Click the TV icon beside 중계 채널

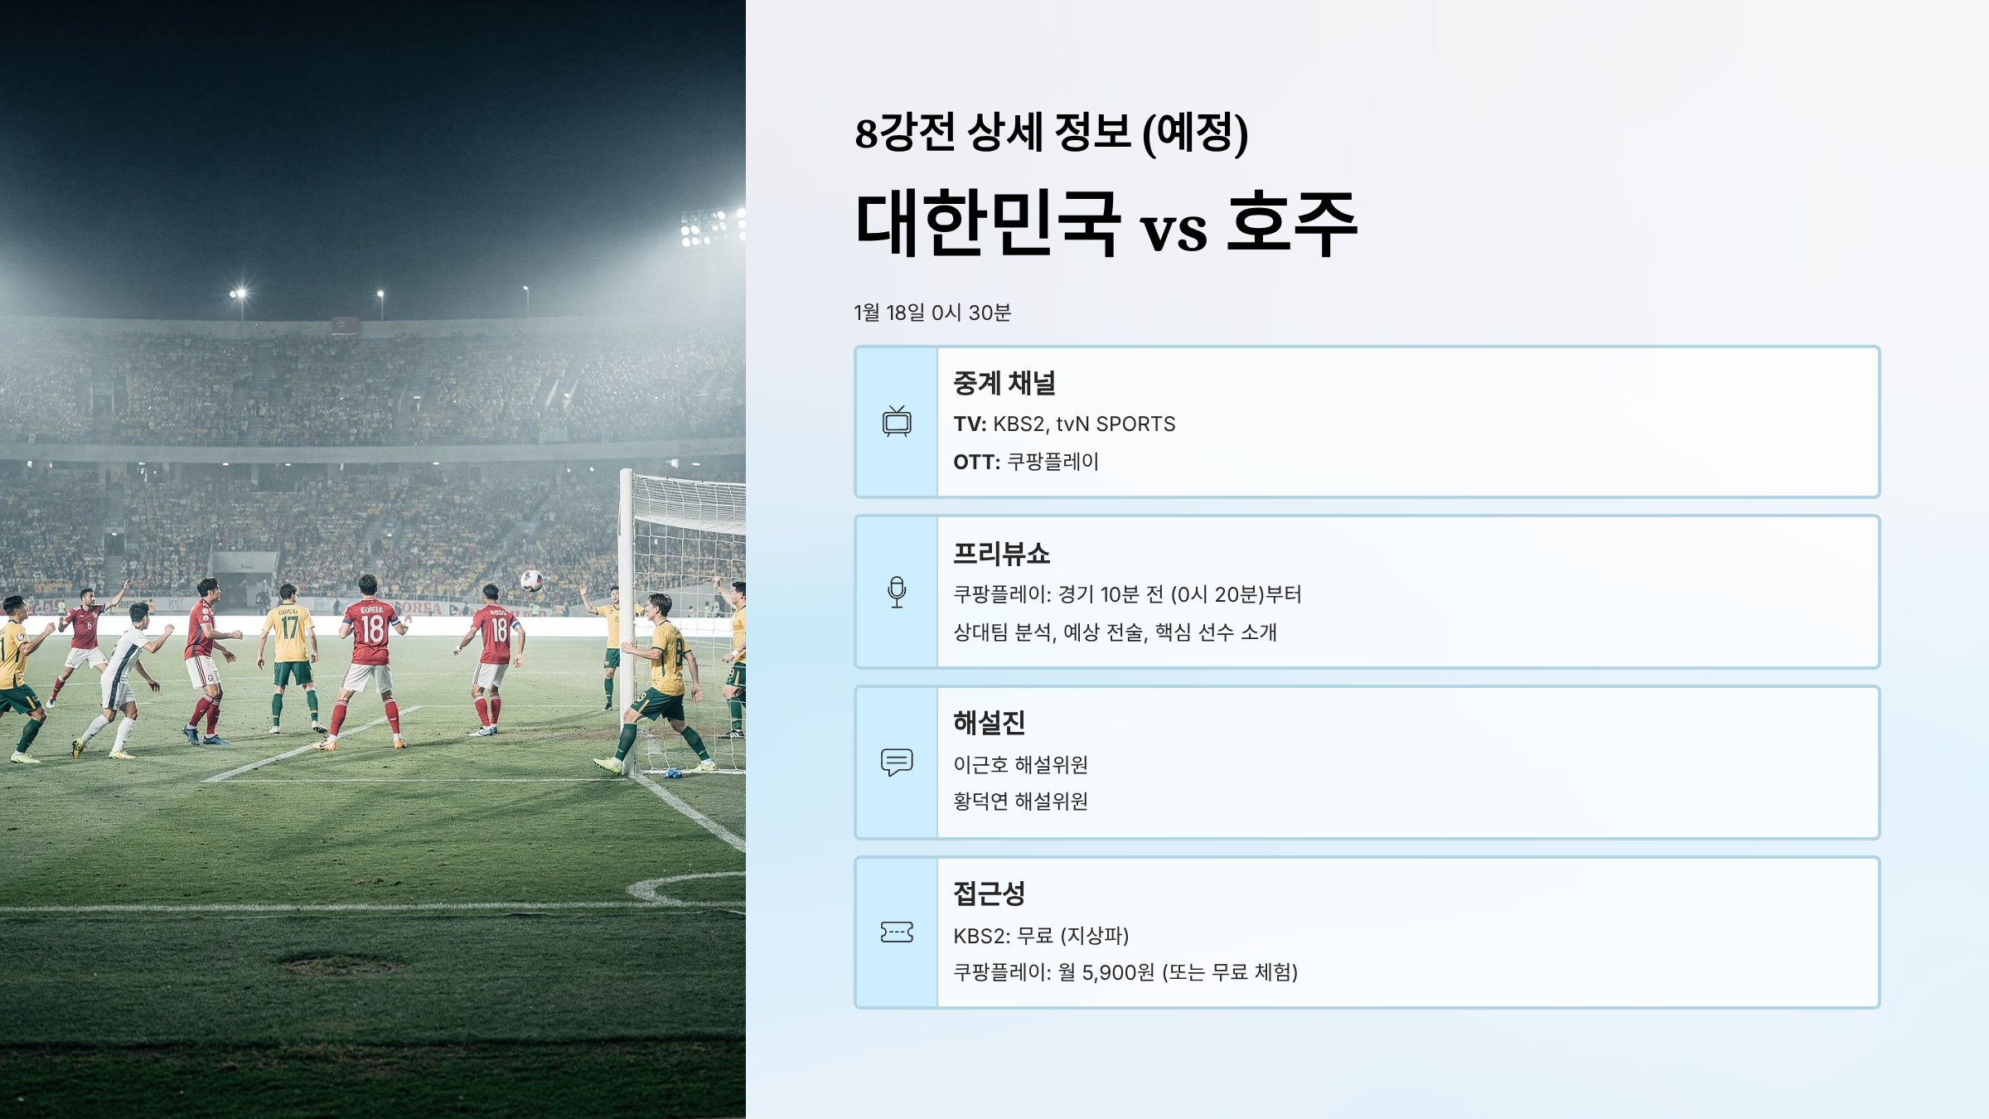(x=897, y=422)
